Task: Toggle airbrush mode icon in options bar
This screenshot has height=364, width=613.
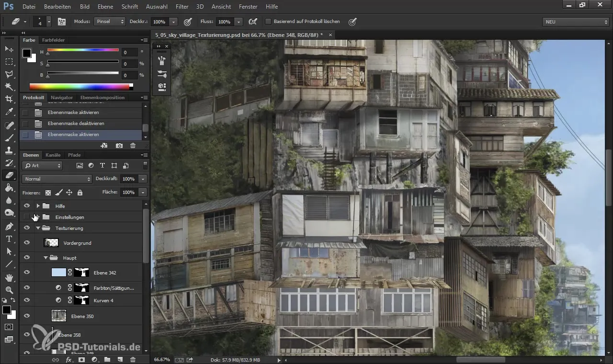Action: click(253, 22)
